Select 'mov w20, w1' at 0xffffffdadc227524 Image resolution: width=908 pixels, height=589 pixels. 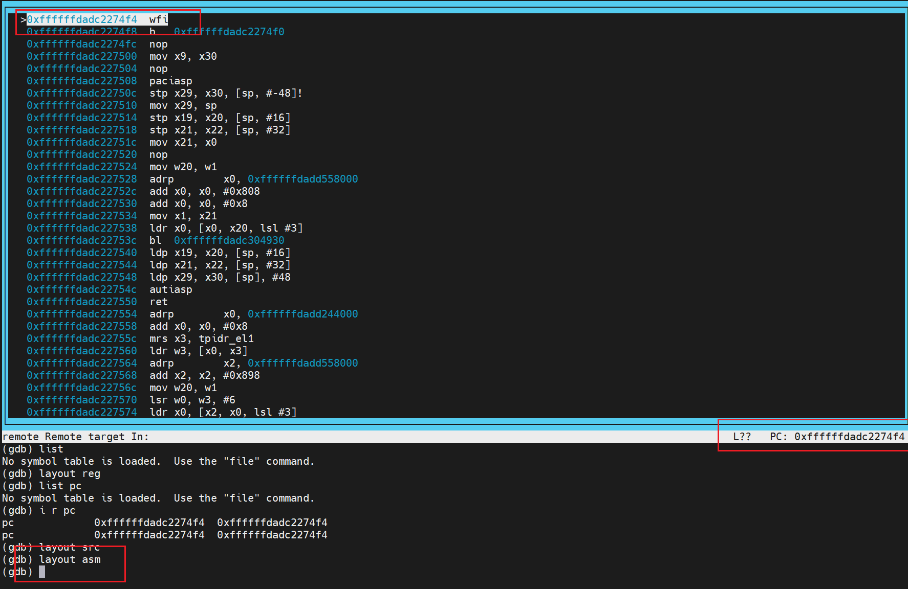tap(183, 167)
